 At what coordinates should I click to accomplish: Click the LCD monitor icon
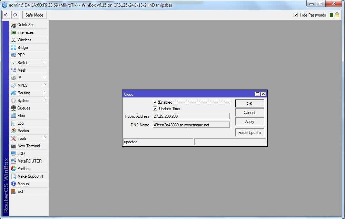click(x=13, y=154)
